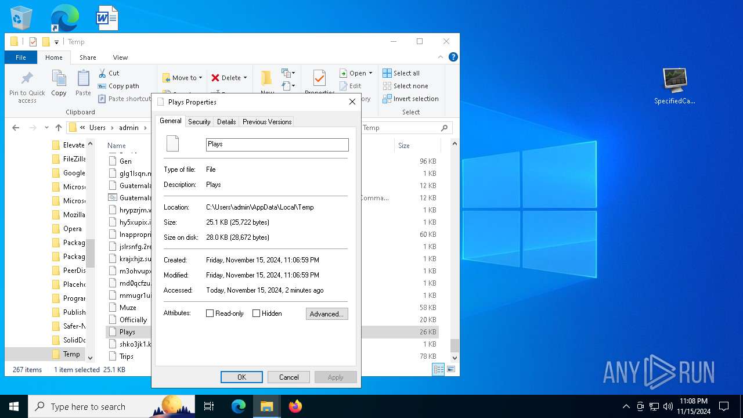
Task: Switch to the Share ribbon tab
Action: [88, 57]
